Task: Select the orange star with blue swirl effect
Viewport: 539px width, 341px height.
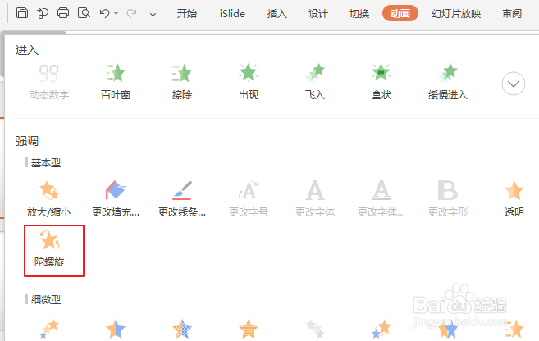Action: pyautogui.click(x=381, y=329)
